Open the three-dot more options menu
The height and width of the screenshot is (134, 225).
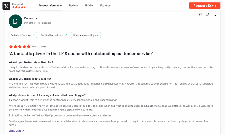pyautogui.click(x=215, y=15)
